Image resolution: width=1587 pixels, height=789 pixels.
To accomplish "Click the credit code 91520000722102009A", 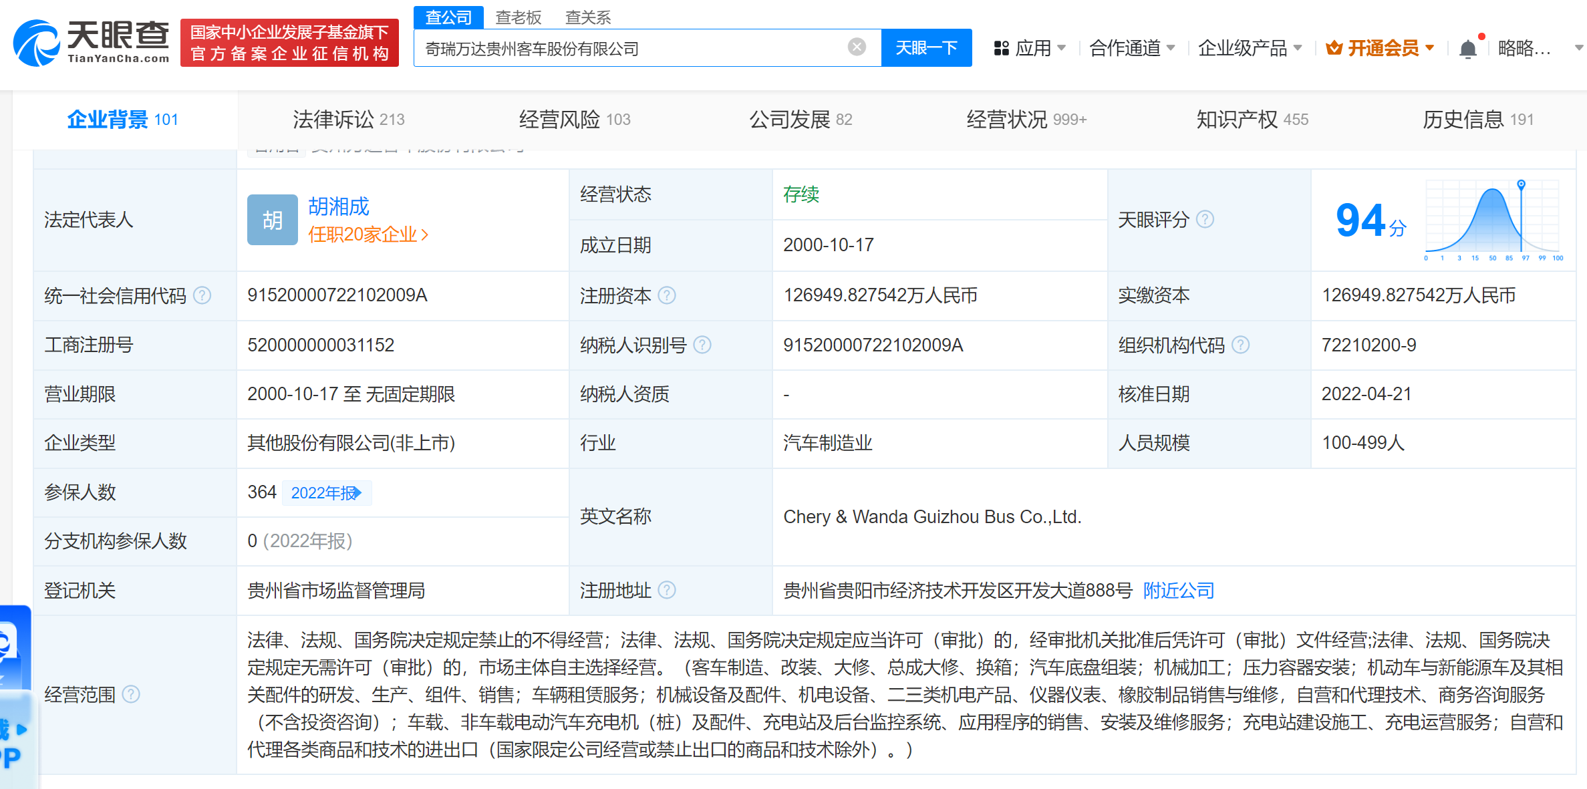I will (x=337, y=295).
